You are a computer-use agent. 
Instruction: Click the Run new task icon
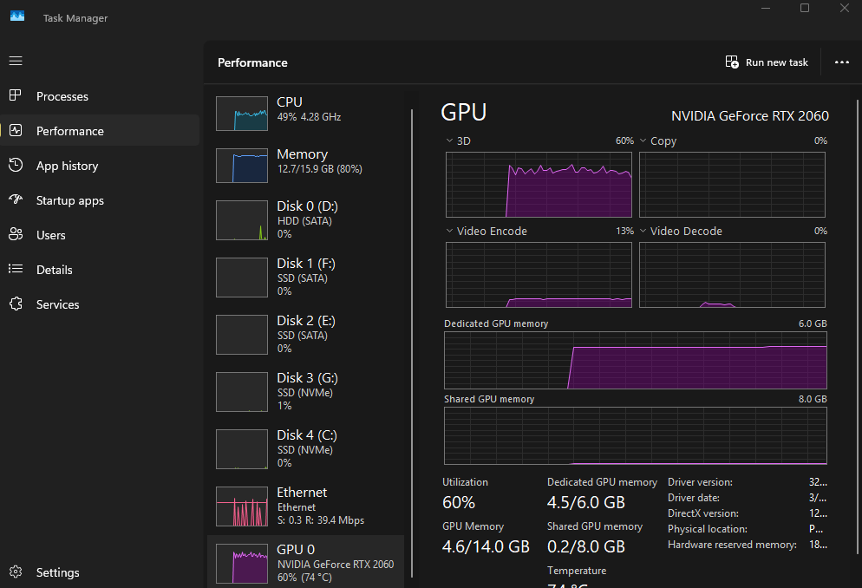(732, 62)
